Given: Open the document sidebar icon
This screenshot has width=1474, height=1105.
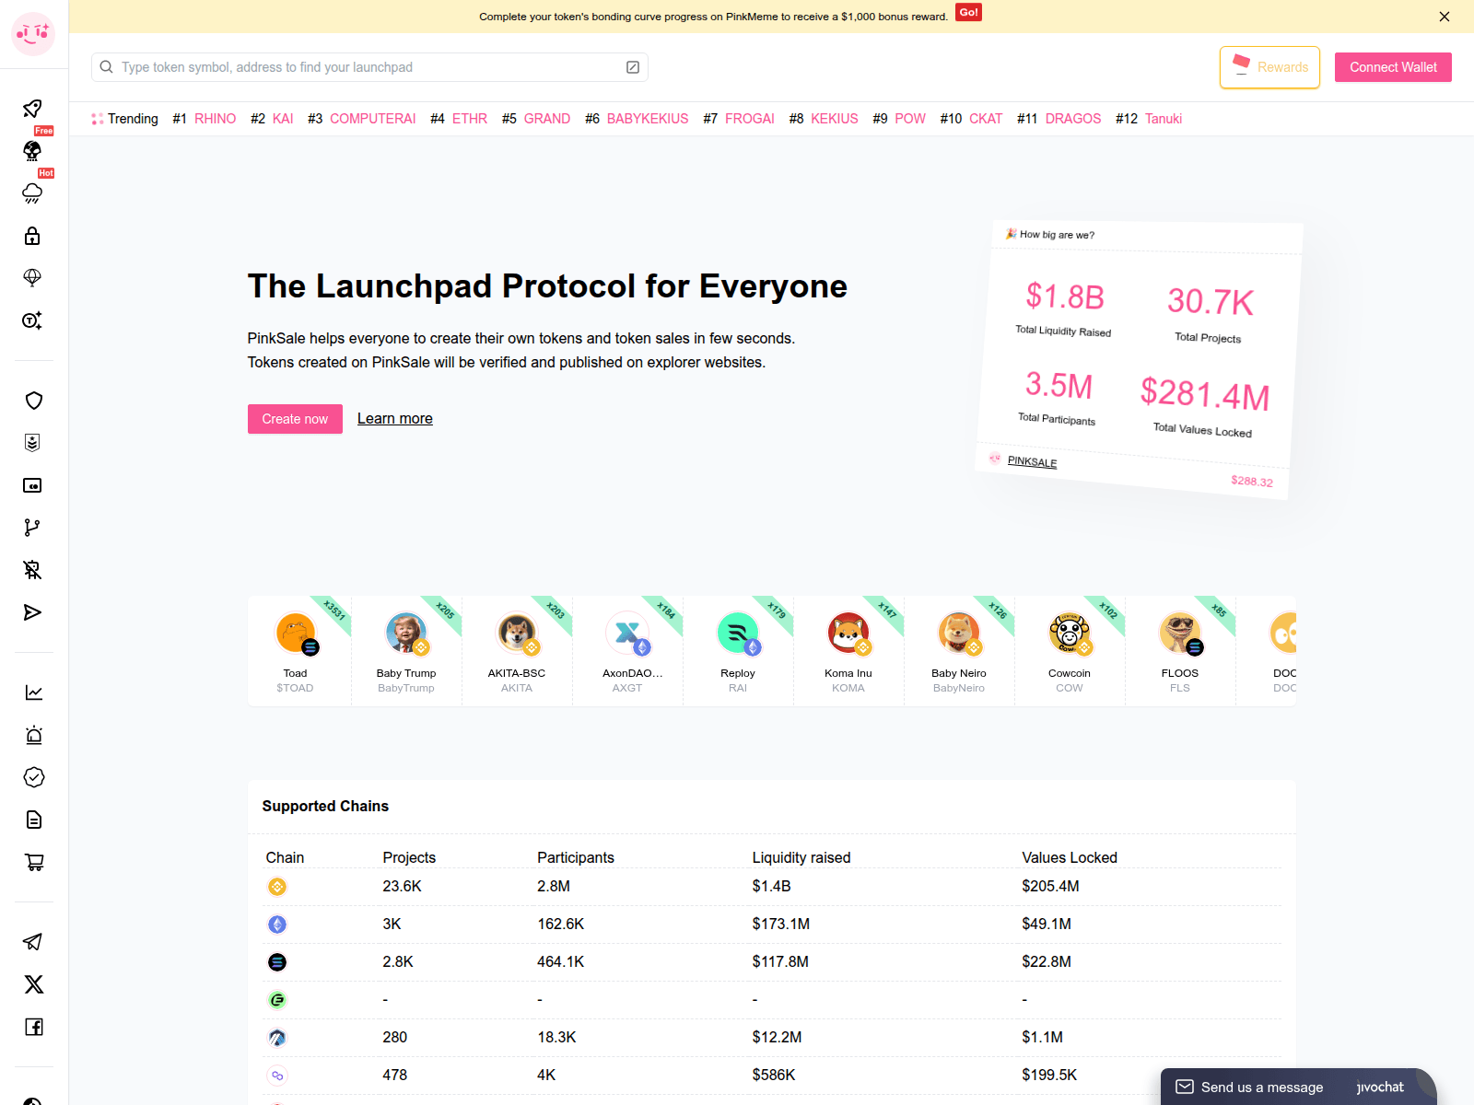Looking at the screenshot, I should [34, 820].
